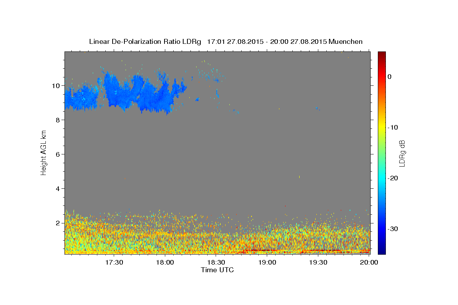Click the colorbar value label 0
The height and width of the screenshot is (305, 458).
tap(389, 77)
